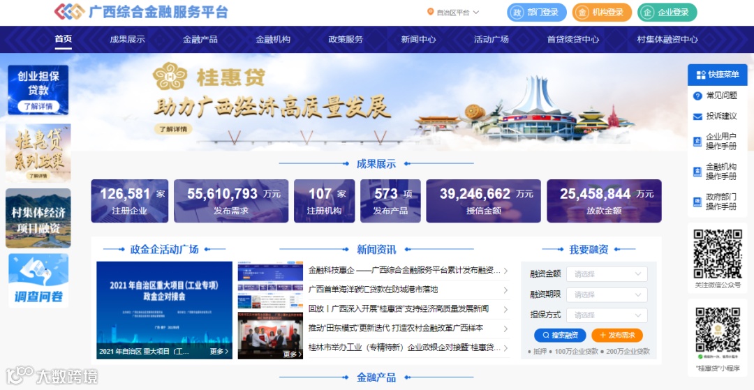This screenshot has width=754, height=390.
Task: Click 更多 on the news image
Action: coord(293,354)
